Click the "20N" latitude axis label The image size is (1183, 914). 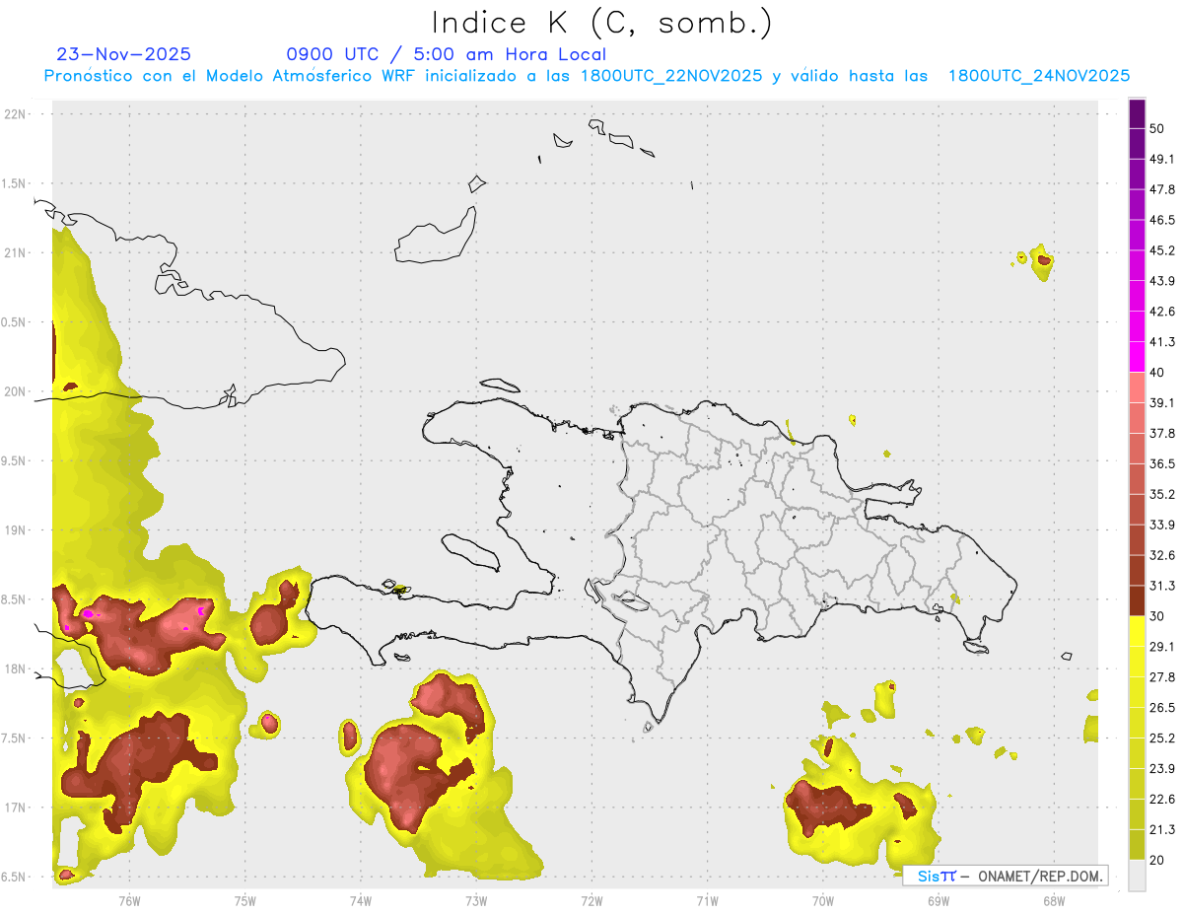coord(15,391)
